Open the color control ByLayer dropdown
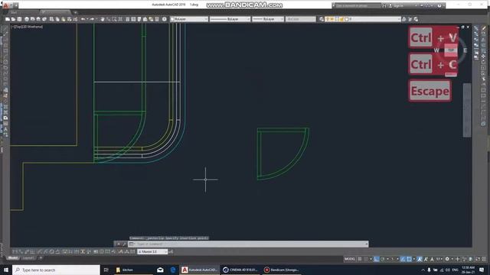This screenshot has width=490, height=275. click(x=189, y=19)
